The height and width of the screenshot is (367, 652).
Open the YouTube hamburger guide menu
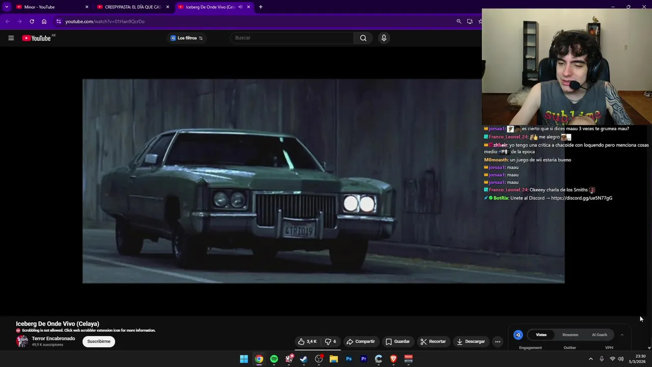[11, 38]
